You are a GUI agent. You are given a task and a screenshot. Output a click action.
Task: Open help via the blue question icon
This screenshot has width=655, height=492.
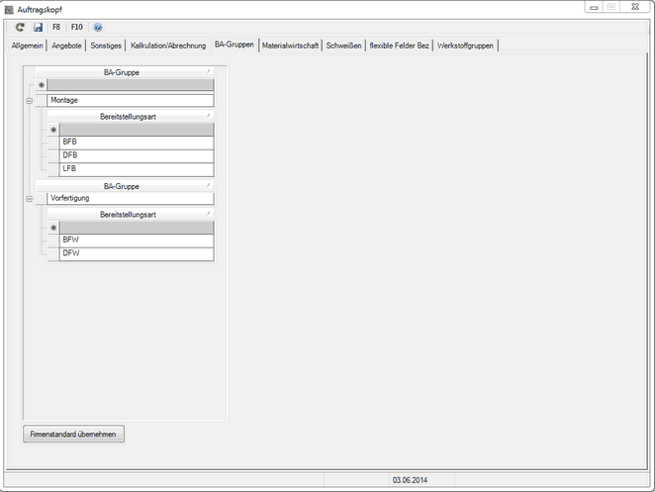click(97, 27)
